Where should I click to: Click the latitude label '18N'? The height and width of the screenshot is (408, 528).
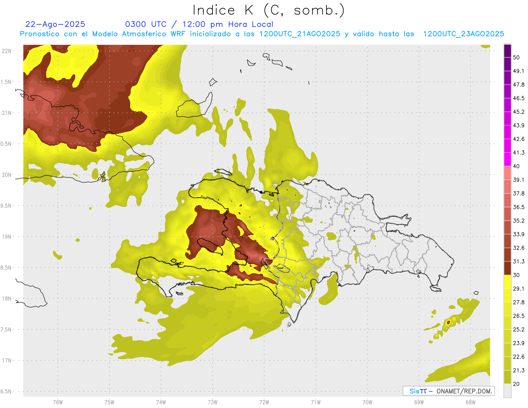pyautogui.click(x=6, y=299)
